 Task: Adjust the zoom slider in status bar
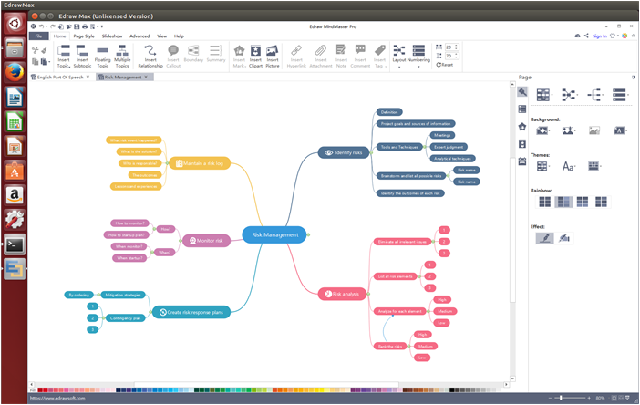point(562,398)
